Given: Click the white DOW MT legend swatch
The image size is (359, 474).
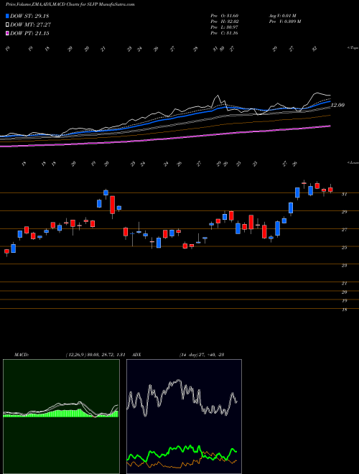Looking at the screenshot, I should (7, 25).
